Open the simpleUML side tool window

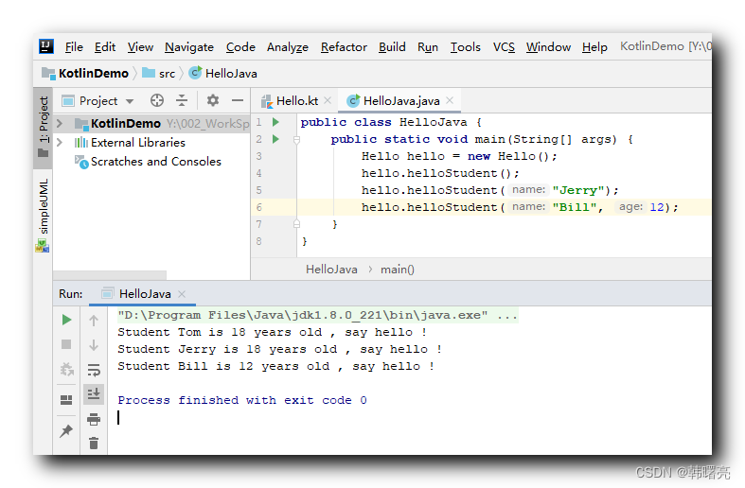[x=43, y=215]
